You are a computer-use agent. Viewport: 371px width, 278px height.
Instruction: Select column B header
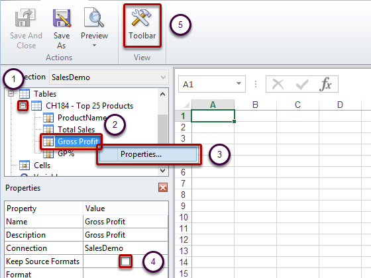(255, 105)
